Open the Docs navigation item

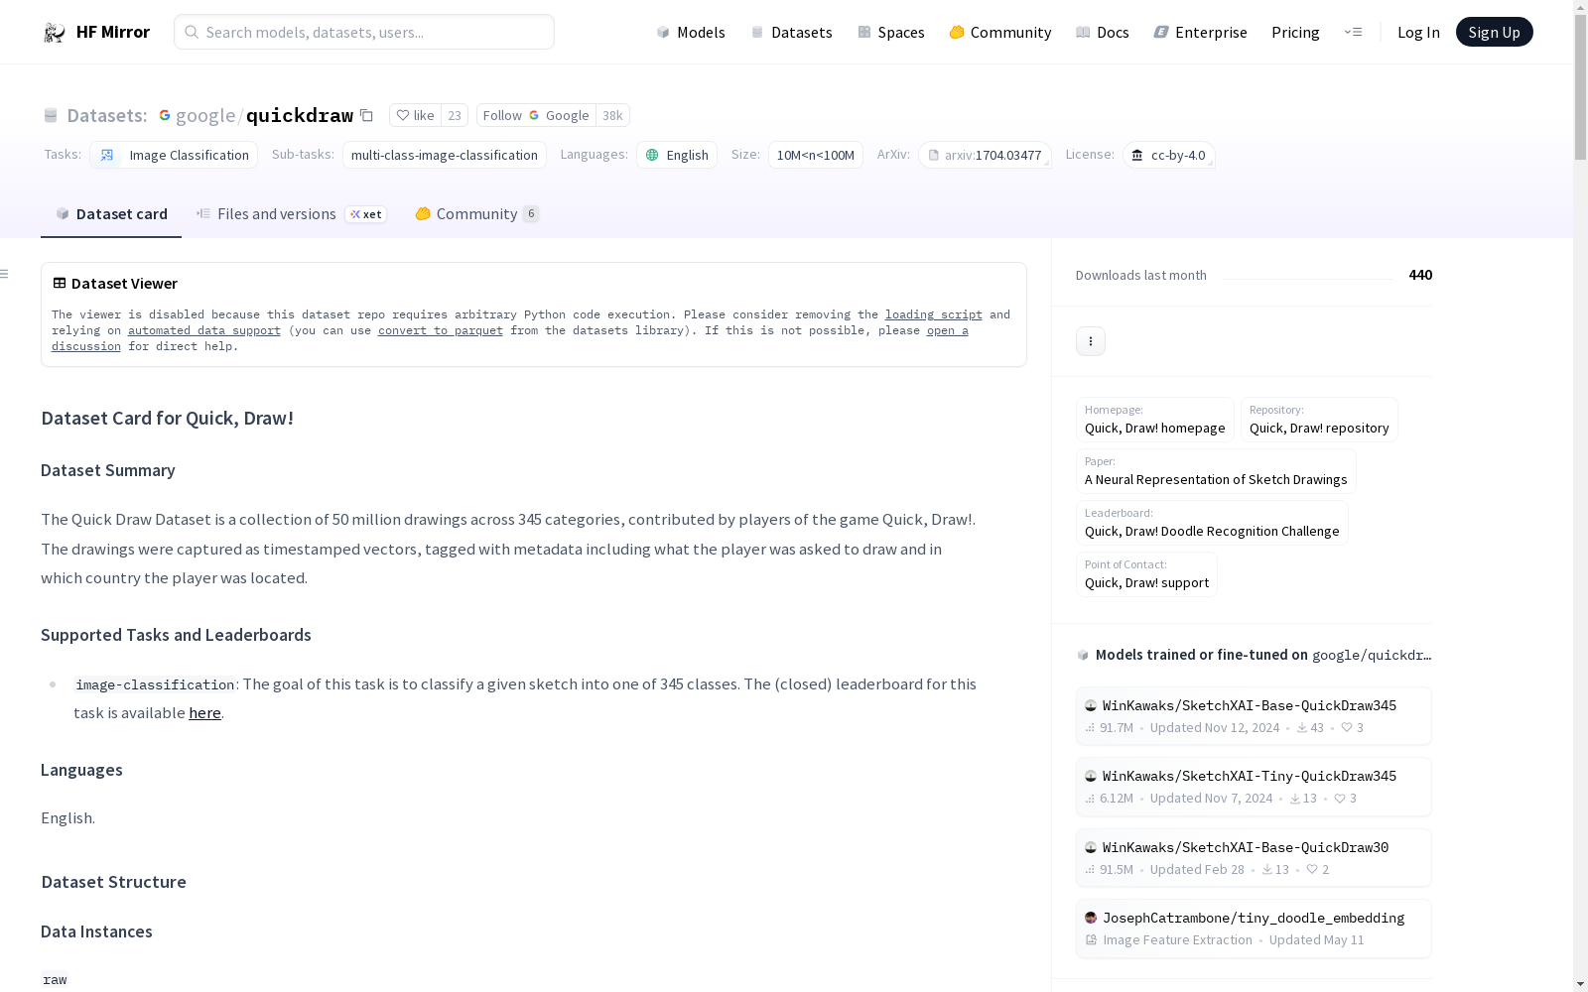tap(1103, 33)
